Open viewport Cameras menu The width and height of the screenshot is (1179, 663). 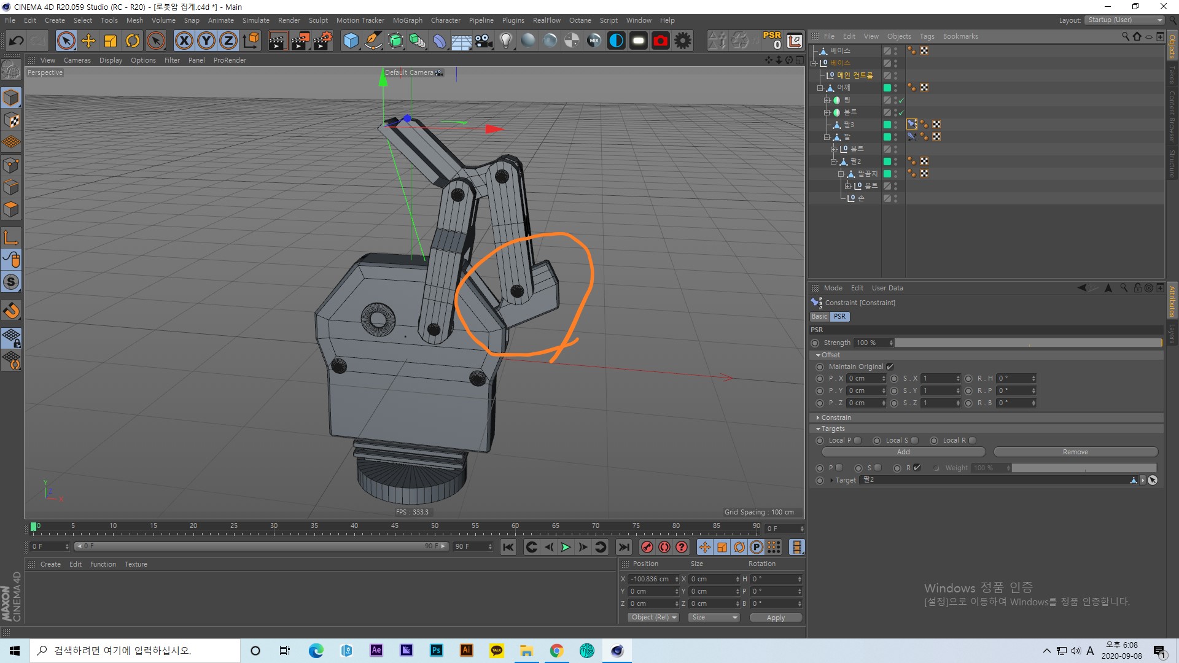[77, 60]
